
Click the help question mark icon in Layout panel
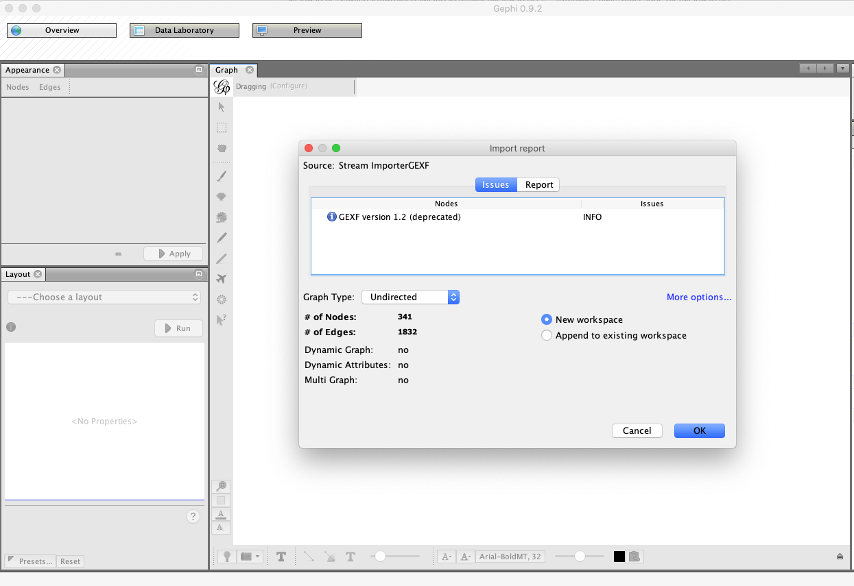(193, 517)
